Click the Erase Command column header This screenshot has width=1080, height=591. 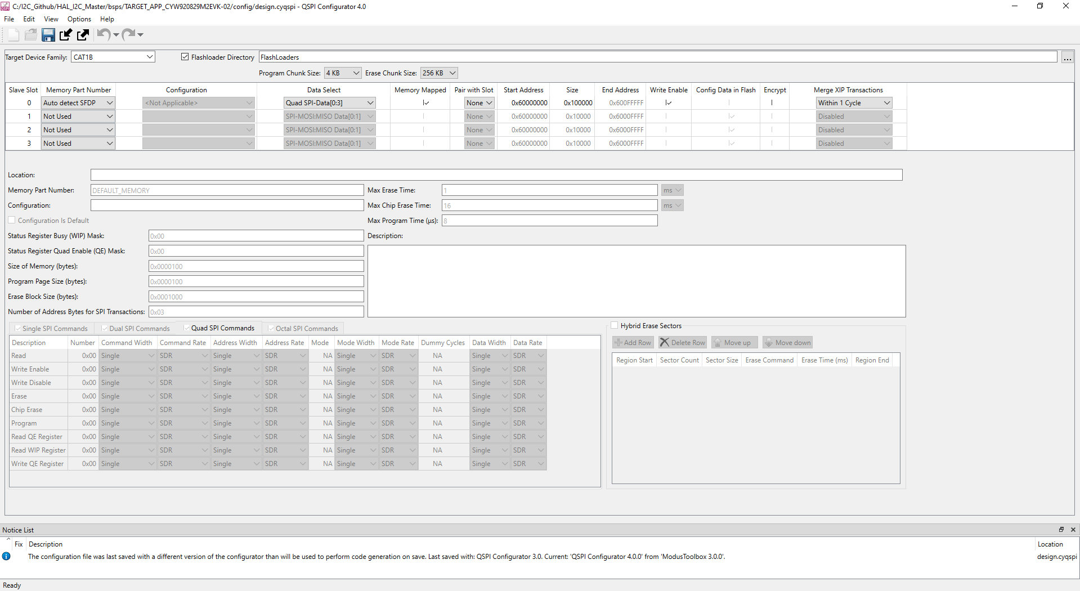click(769, 360)
